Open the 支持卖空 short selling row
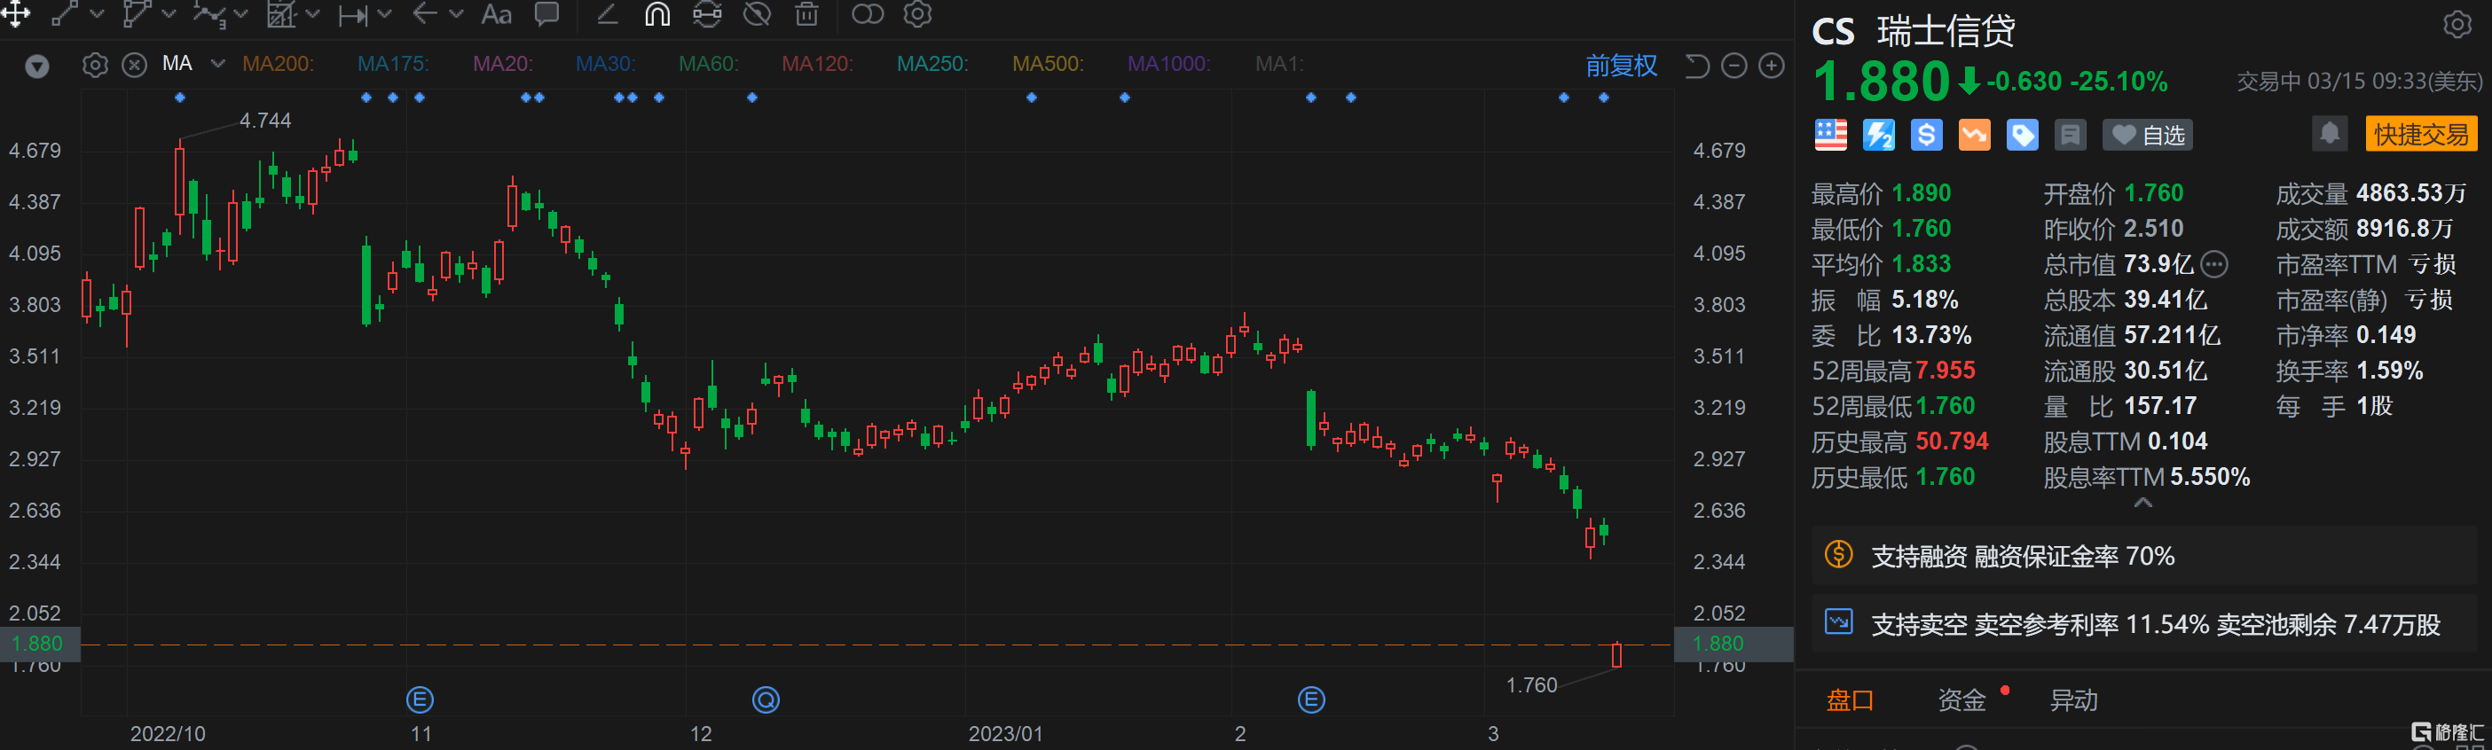Screen dimensions: 2492x750 (2143, 624)
